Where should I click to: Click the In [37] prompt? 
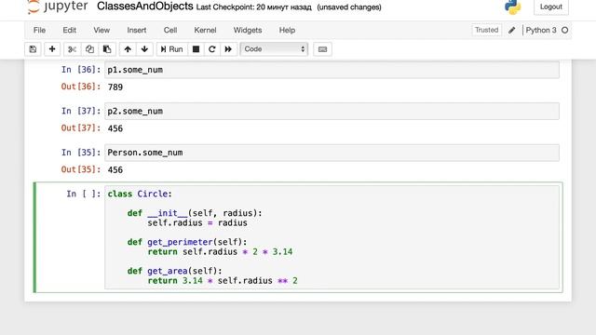click(x=81, y=111)
